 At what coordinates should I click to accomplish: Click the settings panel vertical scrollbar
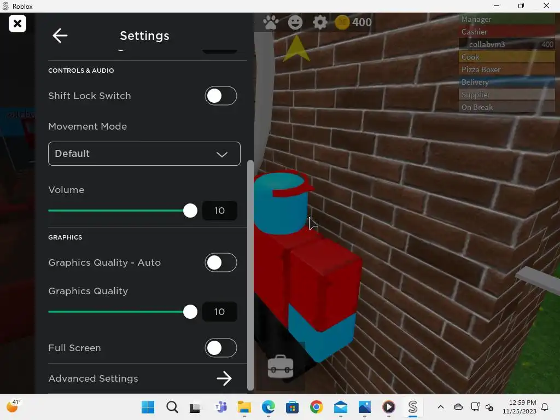coord(250,275)
